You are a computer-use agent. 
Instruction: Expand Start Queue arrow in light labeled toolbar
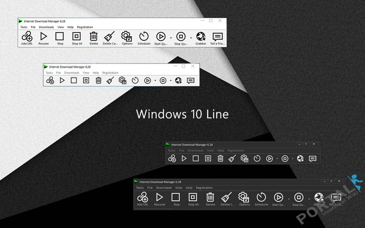point(171,38)
